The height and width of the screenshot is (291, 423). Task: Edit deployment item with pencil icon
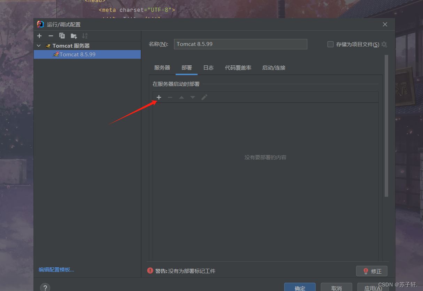coord(204,97)
